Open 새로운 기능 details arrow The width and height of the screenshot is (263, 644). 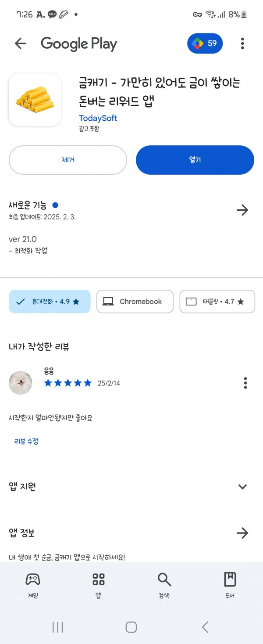pyautogui.click(x=242, y=210)
